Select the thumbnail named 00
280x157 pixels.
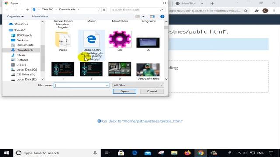pos(148,44)
